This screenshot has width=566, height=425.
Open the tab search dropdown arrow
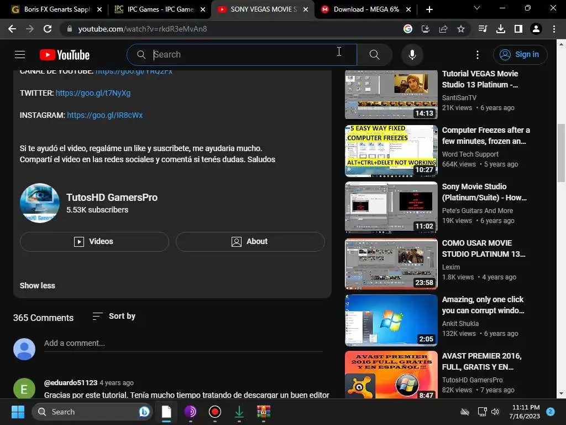477,8
